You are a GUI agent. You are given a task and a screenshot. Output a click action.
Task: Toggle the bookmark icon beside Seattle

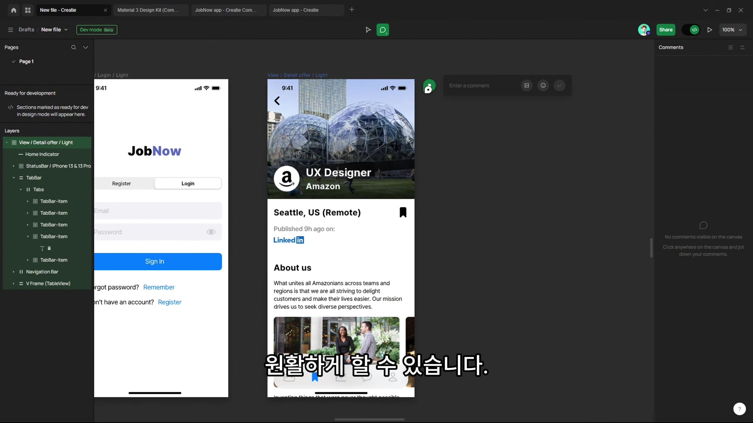point(403,213)
